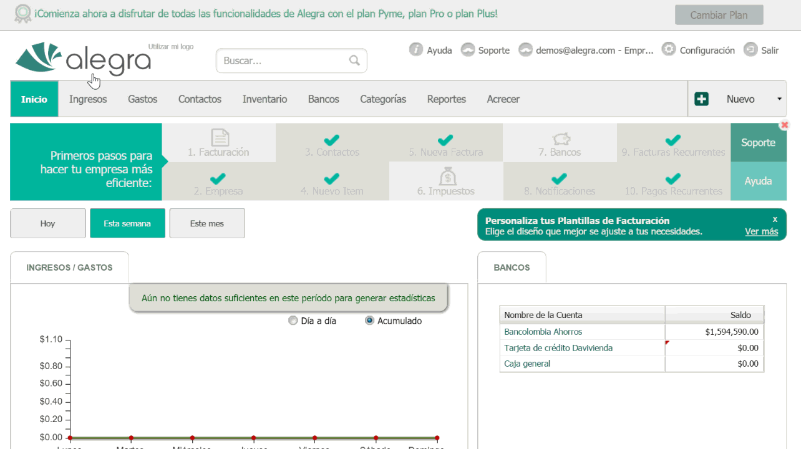Image resolution: width=801 pixels, height=449 pixels.
Task: Click the Salir text link
Action: [770, 51]
